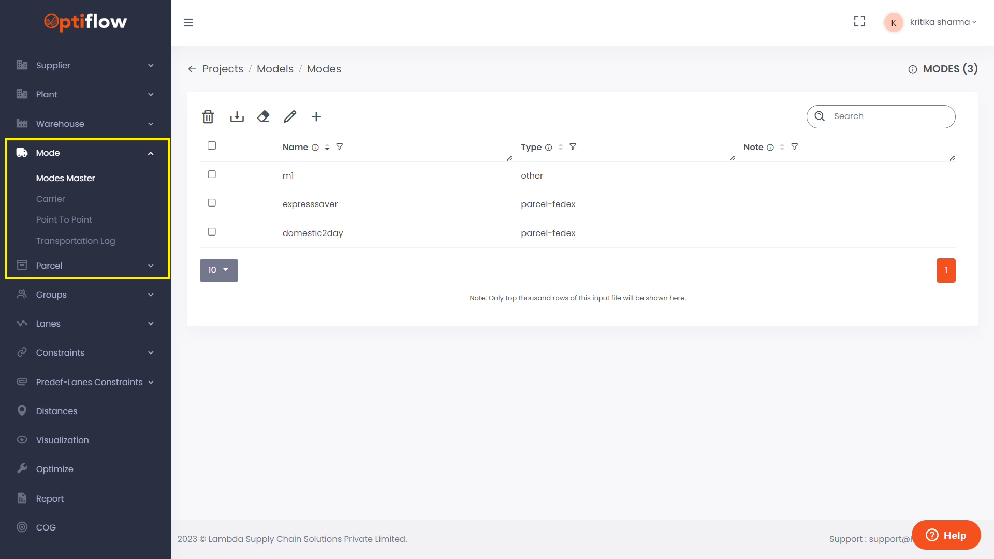Click the edit pencil icon
This screenshot has height=559, width=994.
click(x=290, y=116)
